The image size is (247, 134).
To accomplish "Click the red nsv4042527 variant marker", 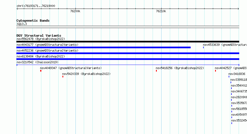I will (215, 71).
